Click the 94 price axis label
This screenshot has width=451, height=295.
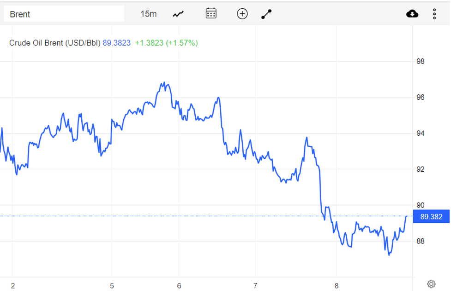421,133
